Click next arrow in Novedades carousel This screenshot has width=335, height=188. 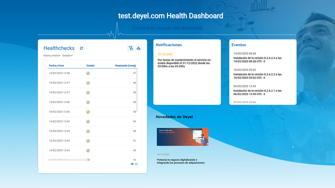tap(293, 147)
